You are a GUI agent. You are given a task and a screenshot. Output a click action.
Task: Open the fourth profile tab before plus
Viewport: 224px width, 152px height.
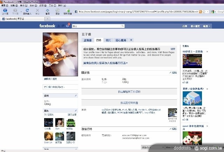pos(121,40)
